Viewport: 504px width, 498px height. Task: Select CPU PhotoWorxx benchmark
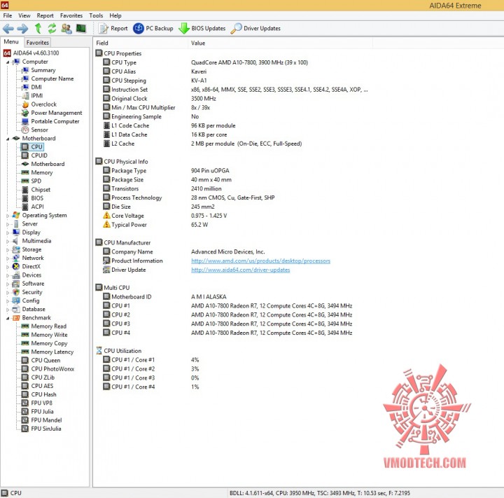52,369
